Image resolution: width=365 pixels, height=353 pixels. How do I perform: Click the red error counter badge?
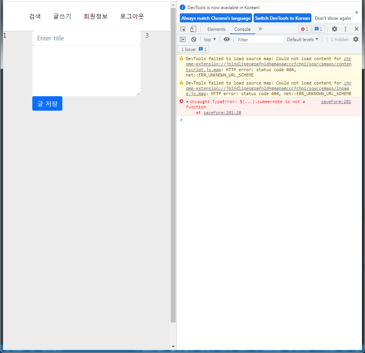pyautogui.click(x=304, y=29)
